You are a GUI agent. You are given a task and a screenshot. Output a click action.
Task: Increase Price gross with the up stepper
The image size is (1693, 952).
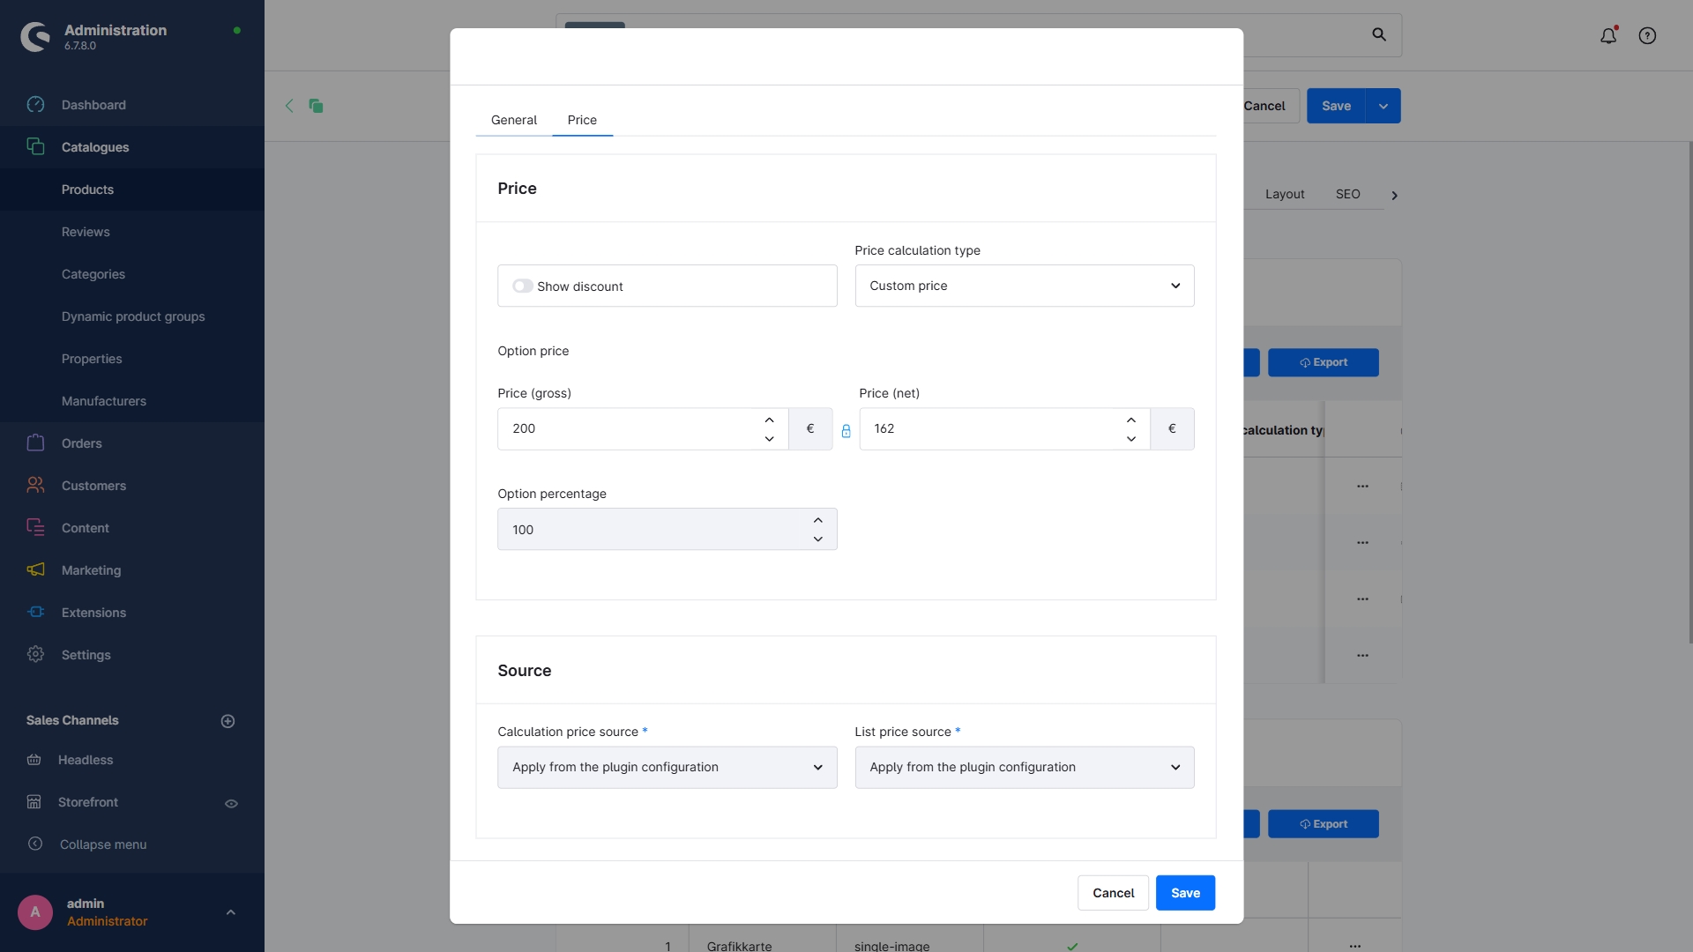click(x=768, y=420)
